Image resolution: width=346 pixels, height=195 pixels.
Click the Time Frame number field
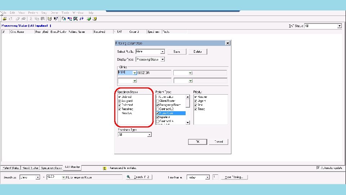pos(215,177)
